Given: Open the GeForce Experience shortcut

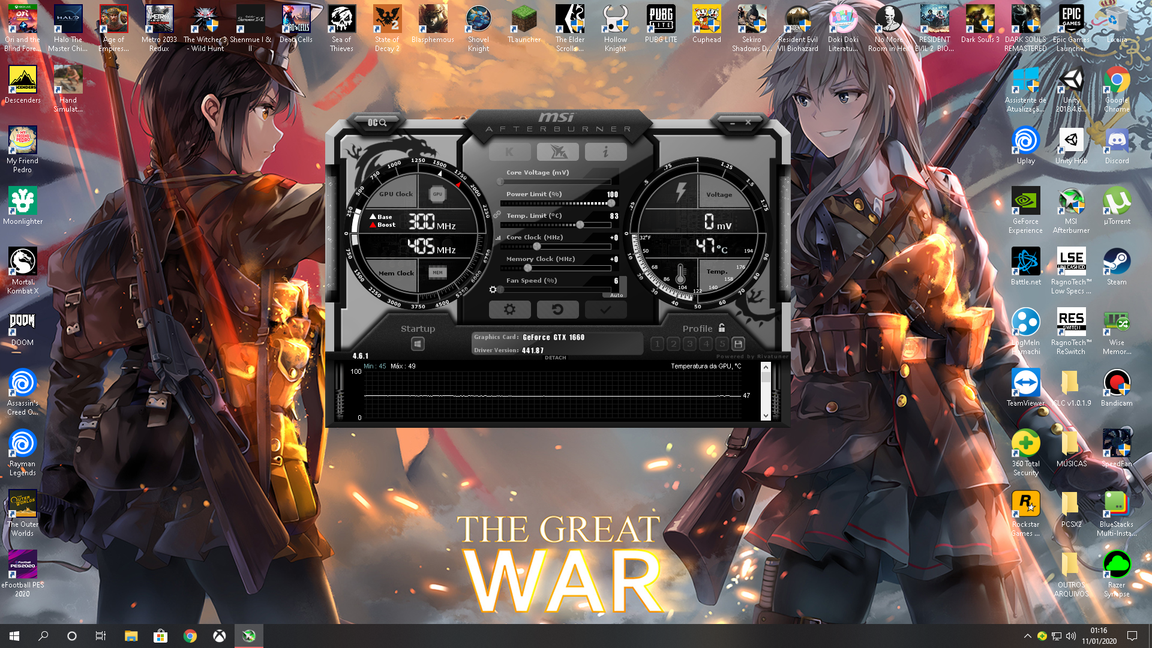Looking at the screenshot, I should (1026, 210).
